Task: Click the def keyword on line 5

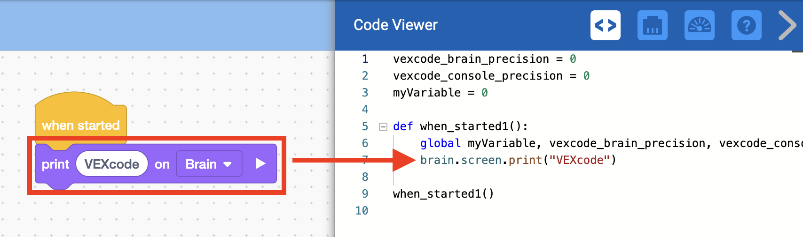Action: 402,126
